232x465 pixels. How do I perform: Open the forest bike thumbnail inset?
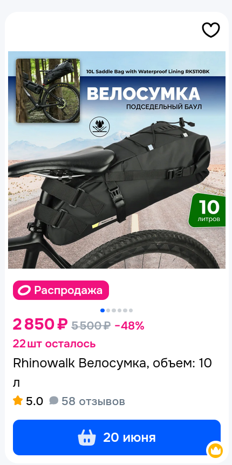48,91
